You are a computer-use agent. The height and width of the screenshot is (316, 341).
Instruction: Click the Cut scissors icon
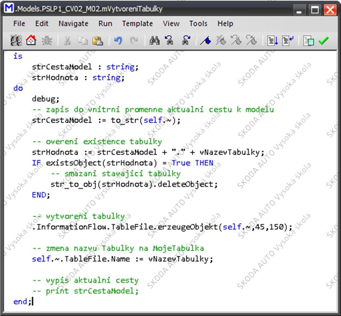tap(67, 40)
